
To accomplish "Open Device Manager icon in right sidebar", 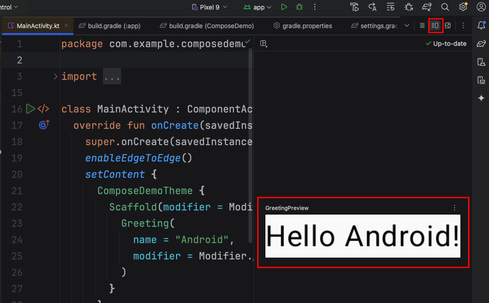I will pos(481,62).
